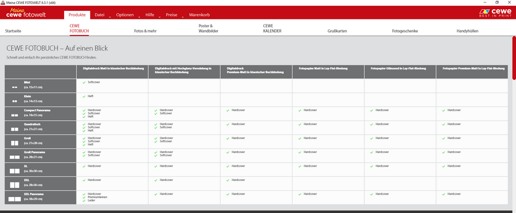Switch to the Poster & Wandbilder tab
This screenshot has height=213, width=516.
(x=208, y=28)
